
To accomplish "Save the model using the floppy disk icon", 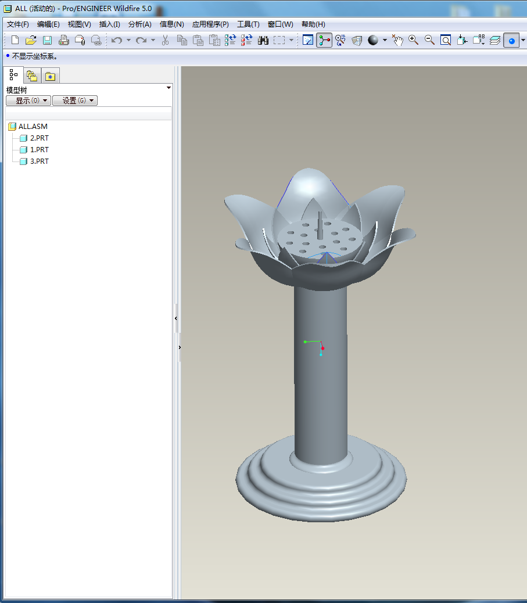I will 47,40.
